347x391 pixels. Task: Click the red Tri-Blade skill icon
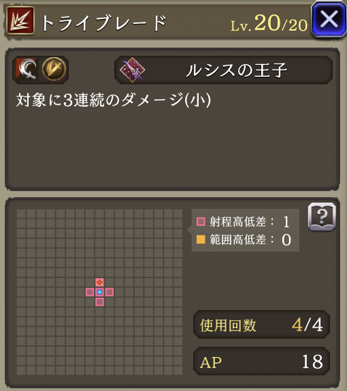20,20
